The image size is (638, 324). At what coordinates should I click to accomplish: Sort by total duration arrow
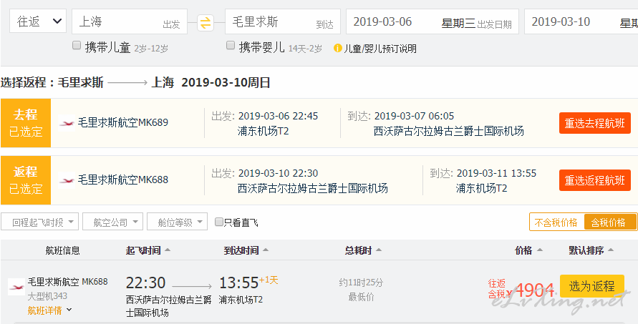click(x=378, y=250)
